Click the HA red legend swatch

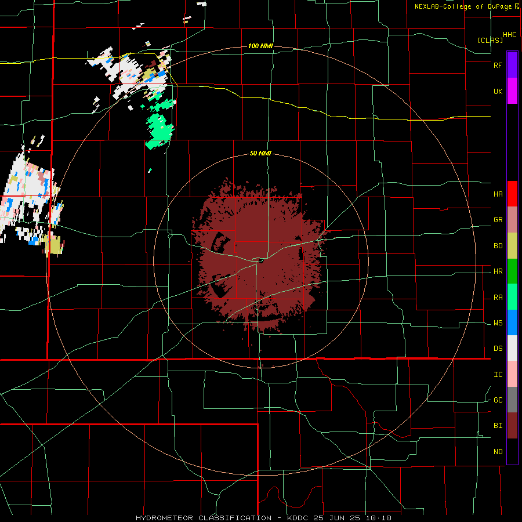coord(512,194)
